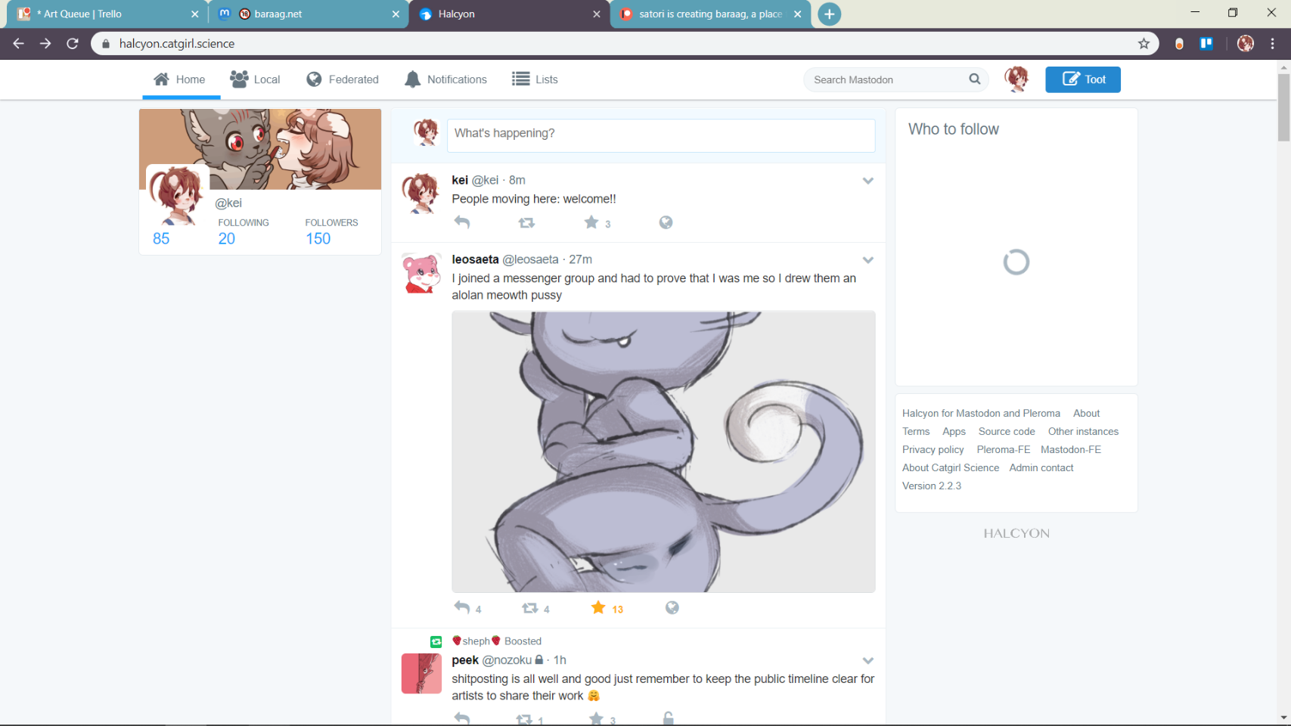The height and width of the screenshot is (726, 1291).
Task: Click lock icon under peek's toot
Action: coord(669,718)
